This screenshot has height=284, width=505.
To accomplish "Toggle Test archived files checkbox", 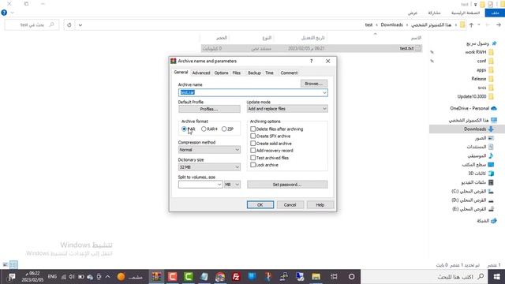I will click(x=252, y=158).
